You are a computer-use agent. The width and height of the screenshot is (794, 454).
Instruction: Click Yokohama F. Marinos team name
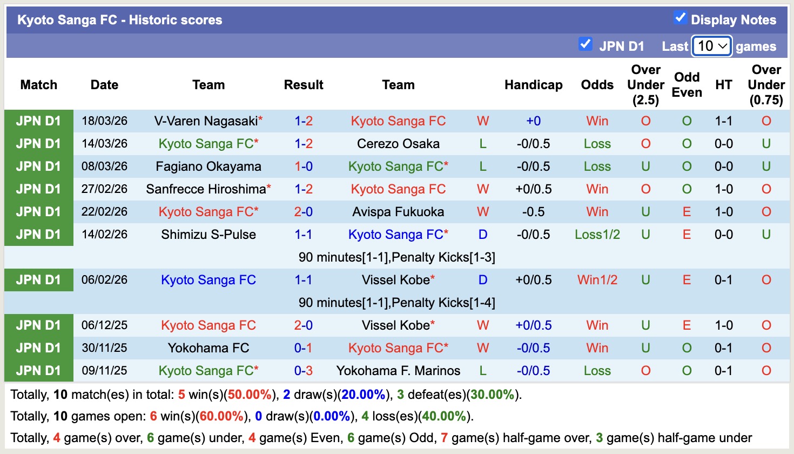[398, 370]
